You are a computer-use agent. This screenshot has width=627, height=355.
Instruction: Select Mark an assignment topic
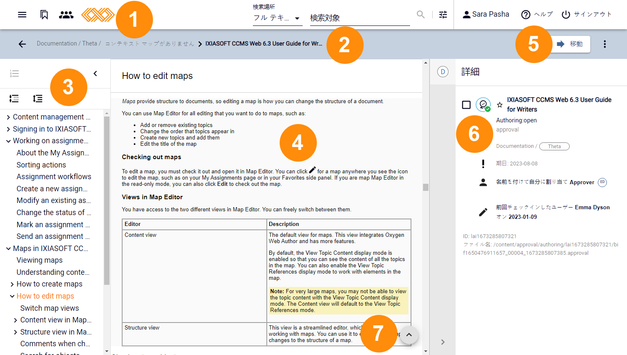[x=53, y=225]
